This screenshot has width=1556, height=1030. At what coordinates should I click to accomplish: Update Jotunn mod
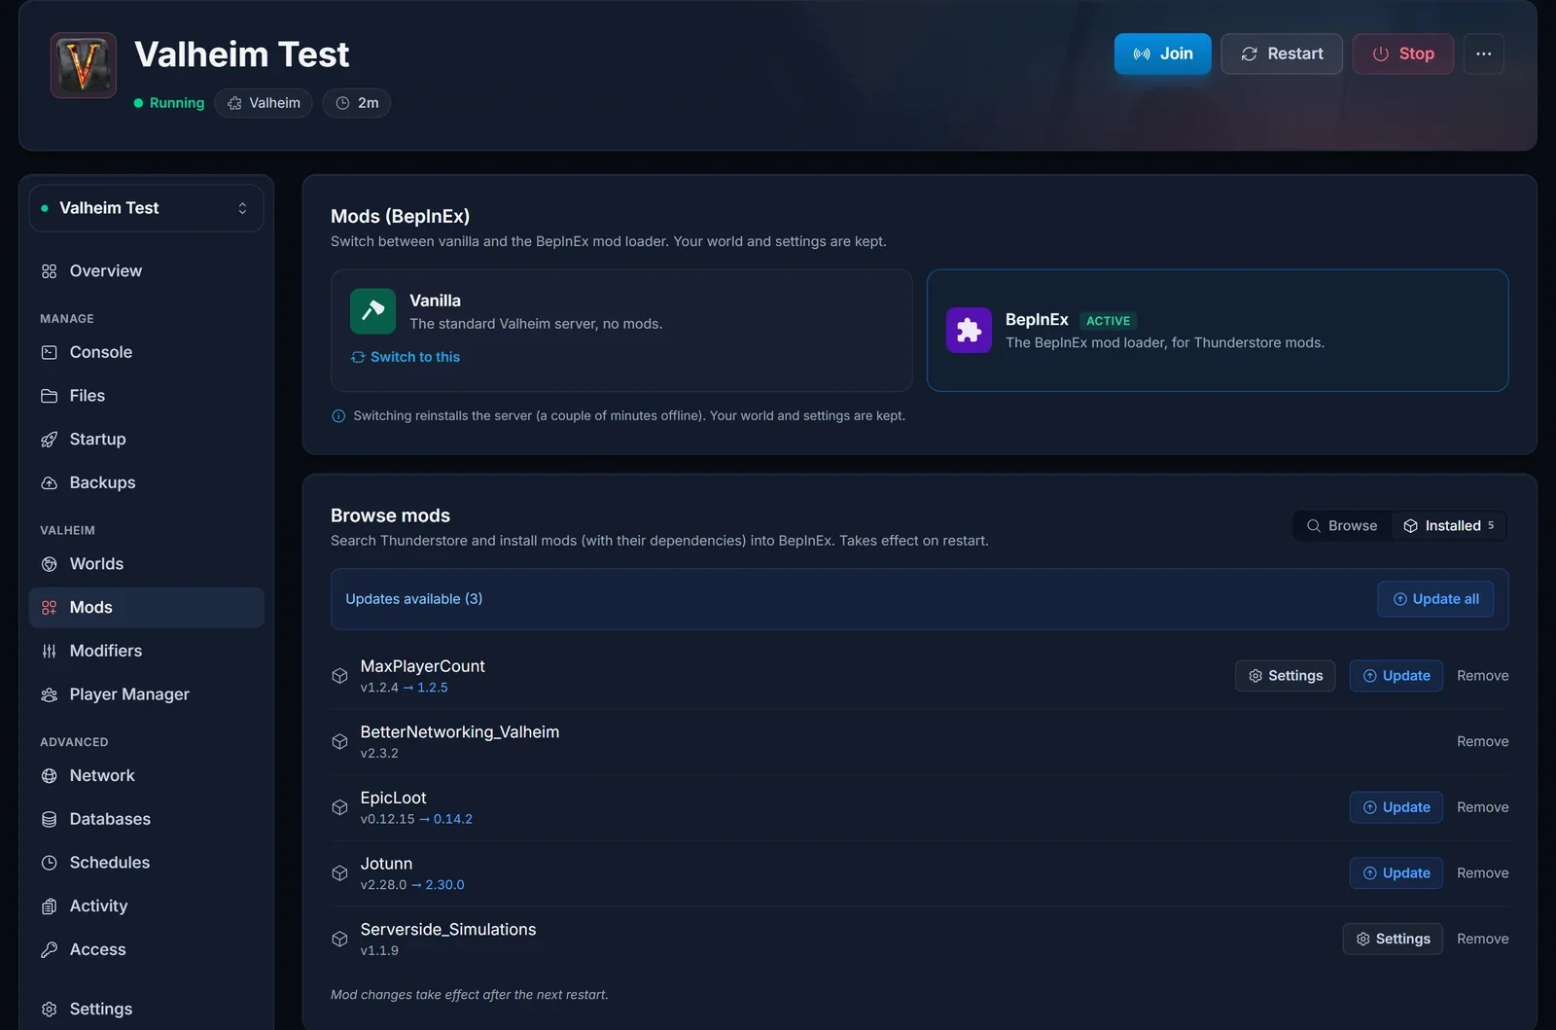coord(1396,873)
